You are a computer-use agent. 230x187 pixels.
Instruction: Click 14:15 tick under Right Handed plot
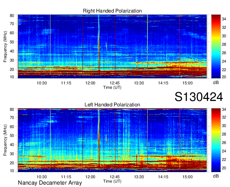pyautogui.click(x=163, y=83)
